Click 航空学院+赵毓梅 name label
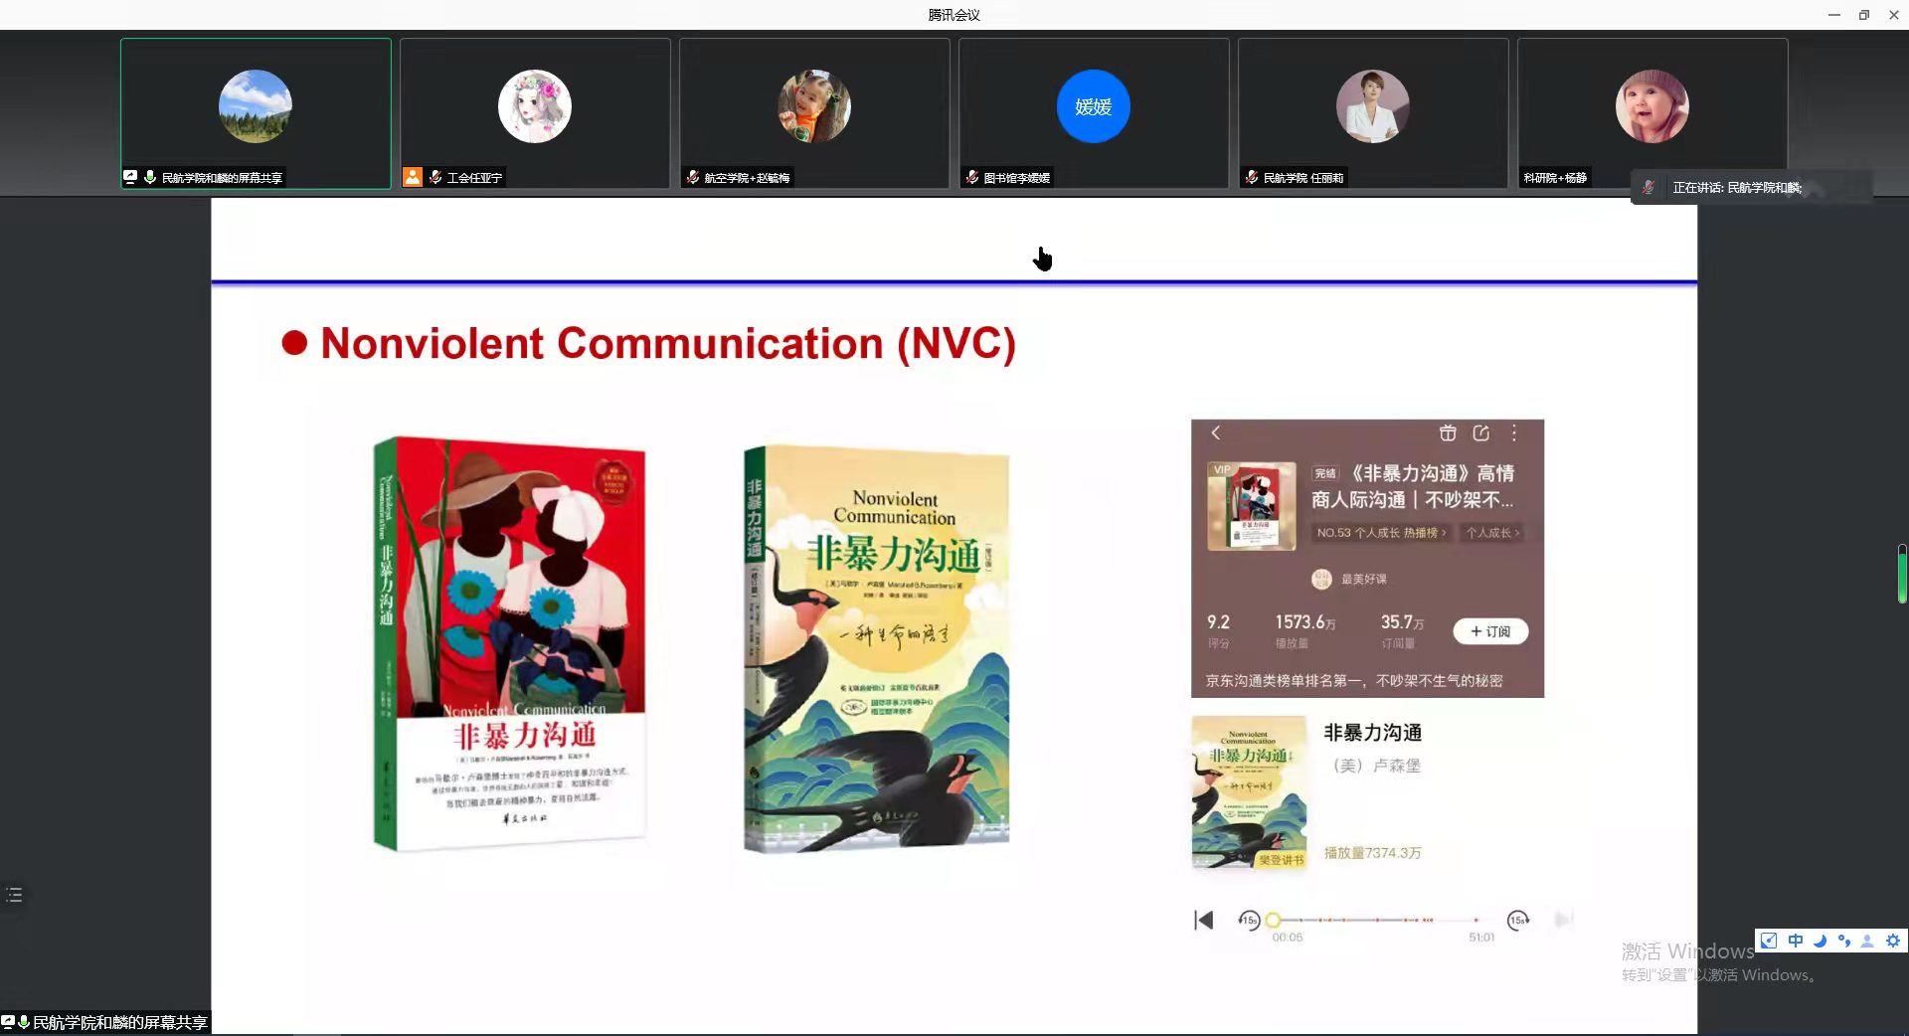Screen dimensions: 1909x1036 (747, 178)
